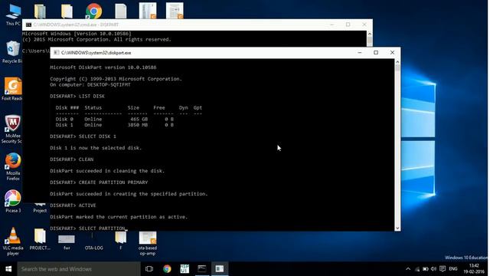This screenshot has width=490, height=276.
Task: Open the This PC desktop icon
Action: [x=13, y=15]
